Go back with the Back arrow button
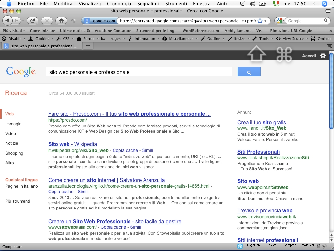The image size is (334, 251). point(8,21)
